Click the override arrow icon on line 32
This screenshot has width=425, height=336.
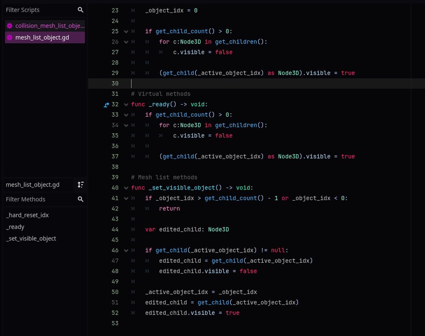(x=106, y=105)
